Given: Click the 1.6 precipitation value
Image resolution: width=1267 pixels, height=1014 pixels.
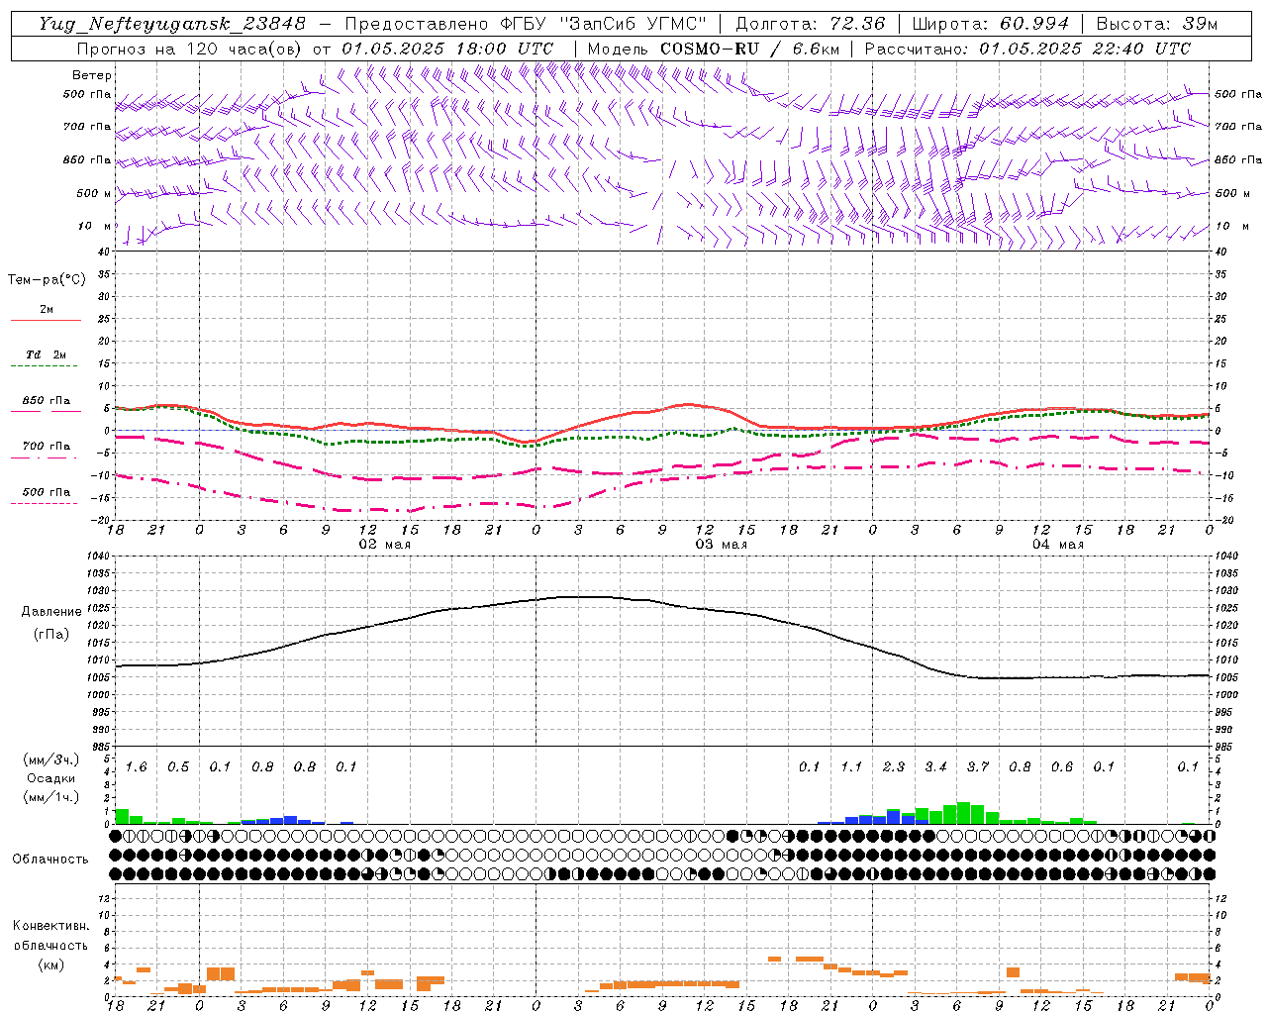Looking at the screenshot, I should (137, 767).
